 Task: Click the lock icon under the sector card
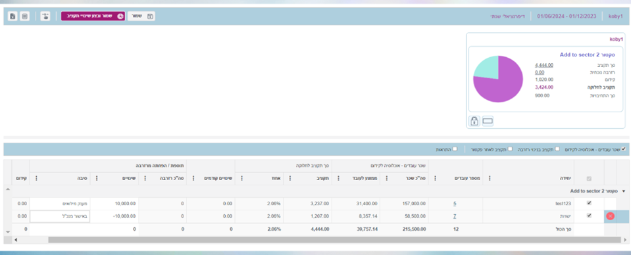pos(474,121)
